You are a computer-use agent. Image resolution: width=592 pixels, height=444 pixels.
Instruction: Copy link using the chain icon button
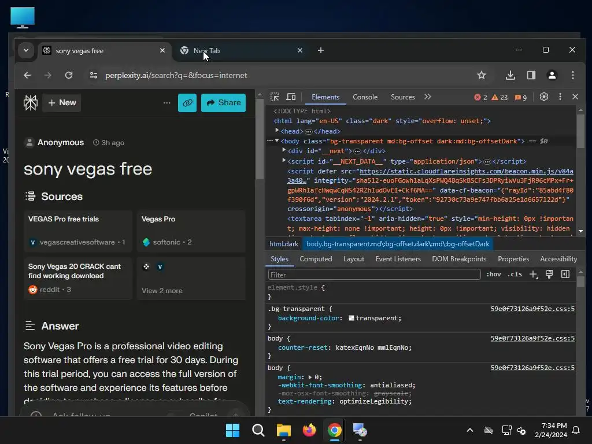coord(187,103)
